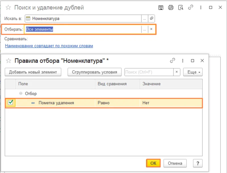Click the Отмена button
This screenshot has height=173, width=227.
(x=175, y=163)
